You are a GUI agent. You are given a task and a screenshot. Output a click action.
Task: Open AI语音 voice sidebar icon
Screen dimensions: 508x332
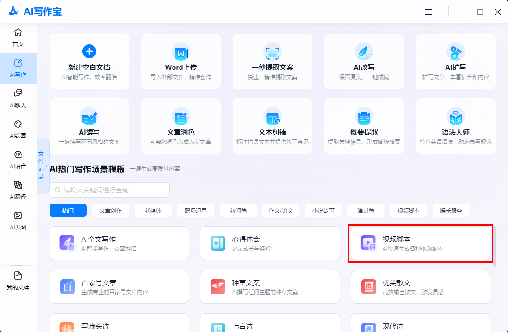tap(18, 159)
